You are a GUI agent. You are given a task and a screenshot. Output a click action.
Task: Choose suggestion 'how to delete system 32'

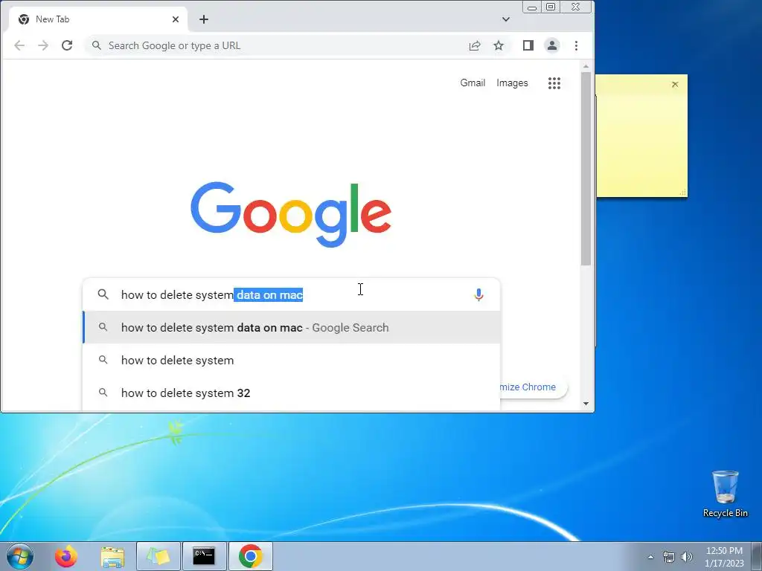[292, 393]
